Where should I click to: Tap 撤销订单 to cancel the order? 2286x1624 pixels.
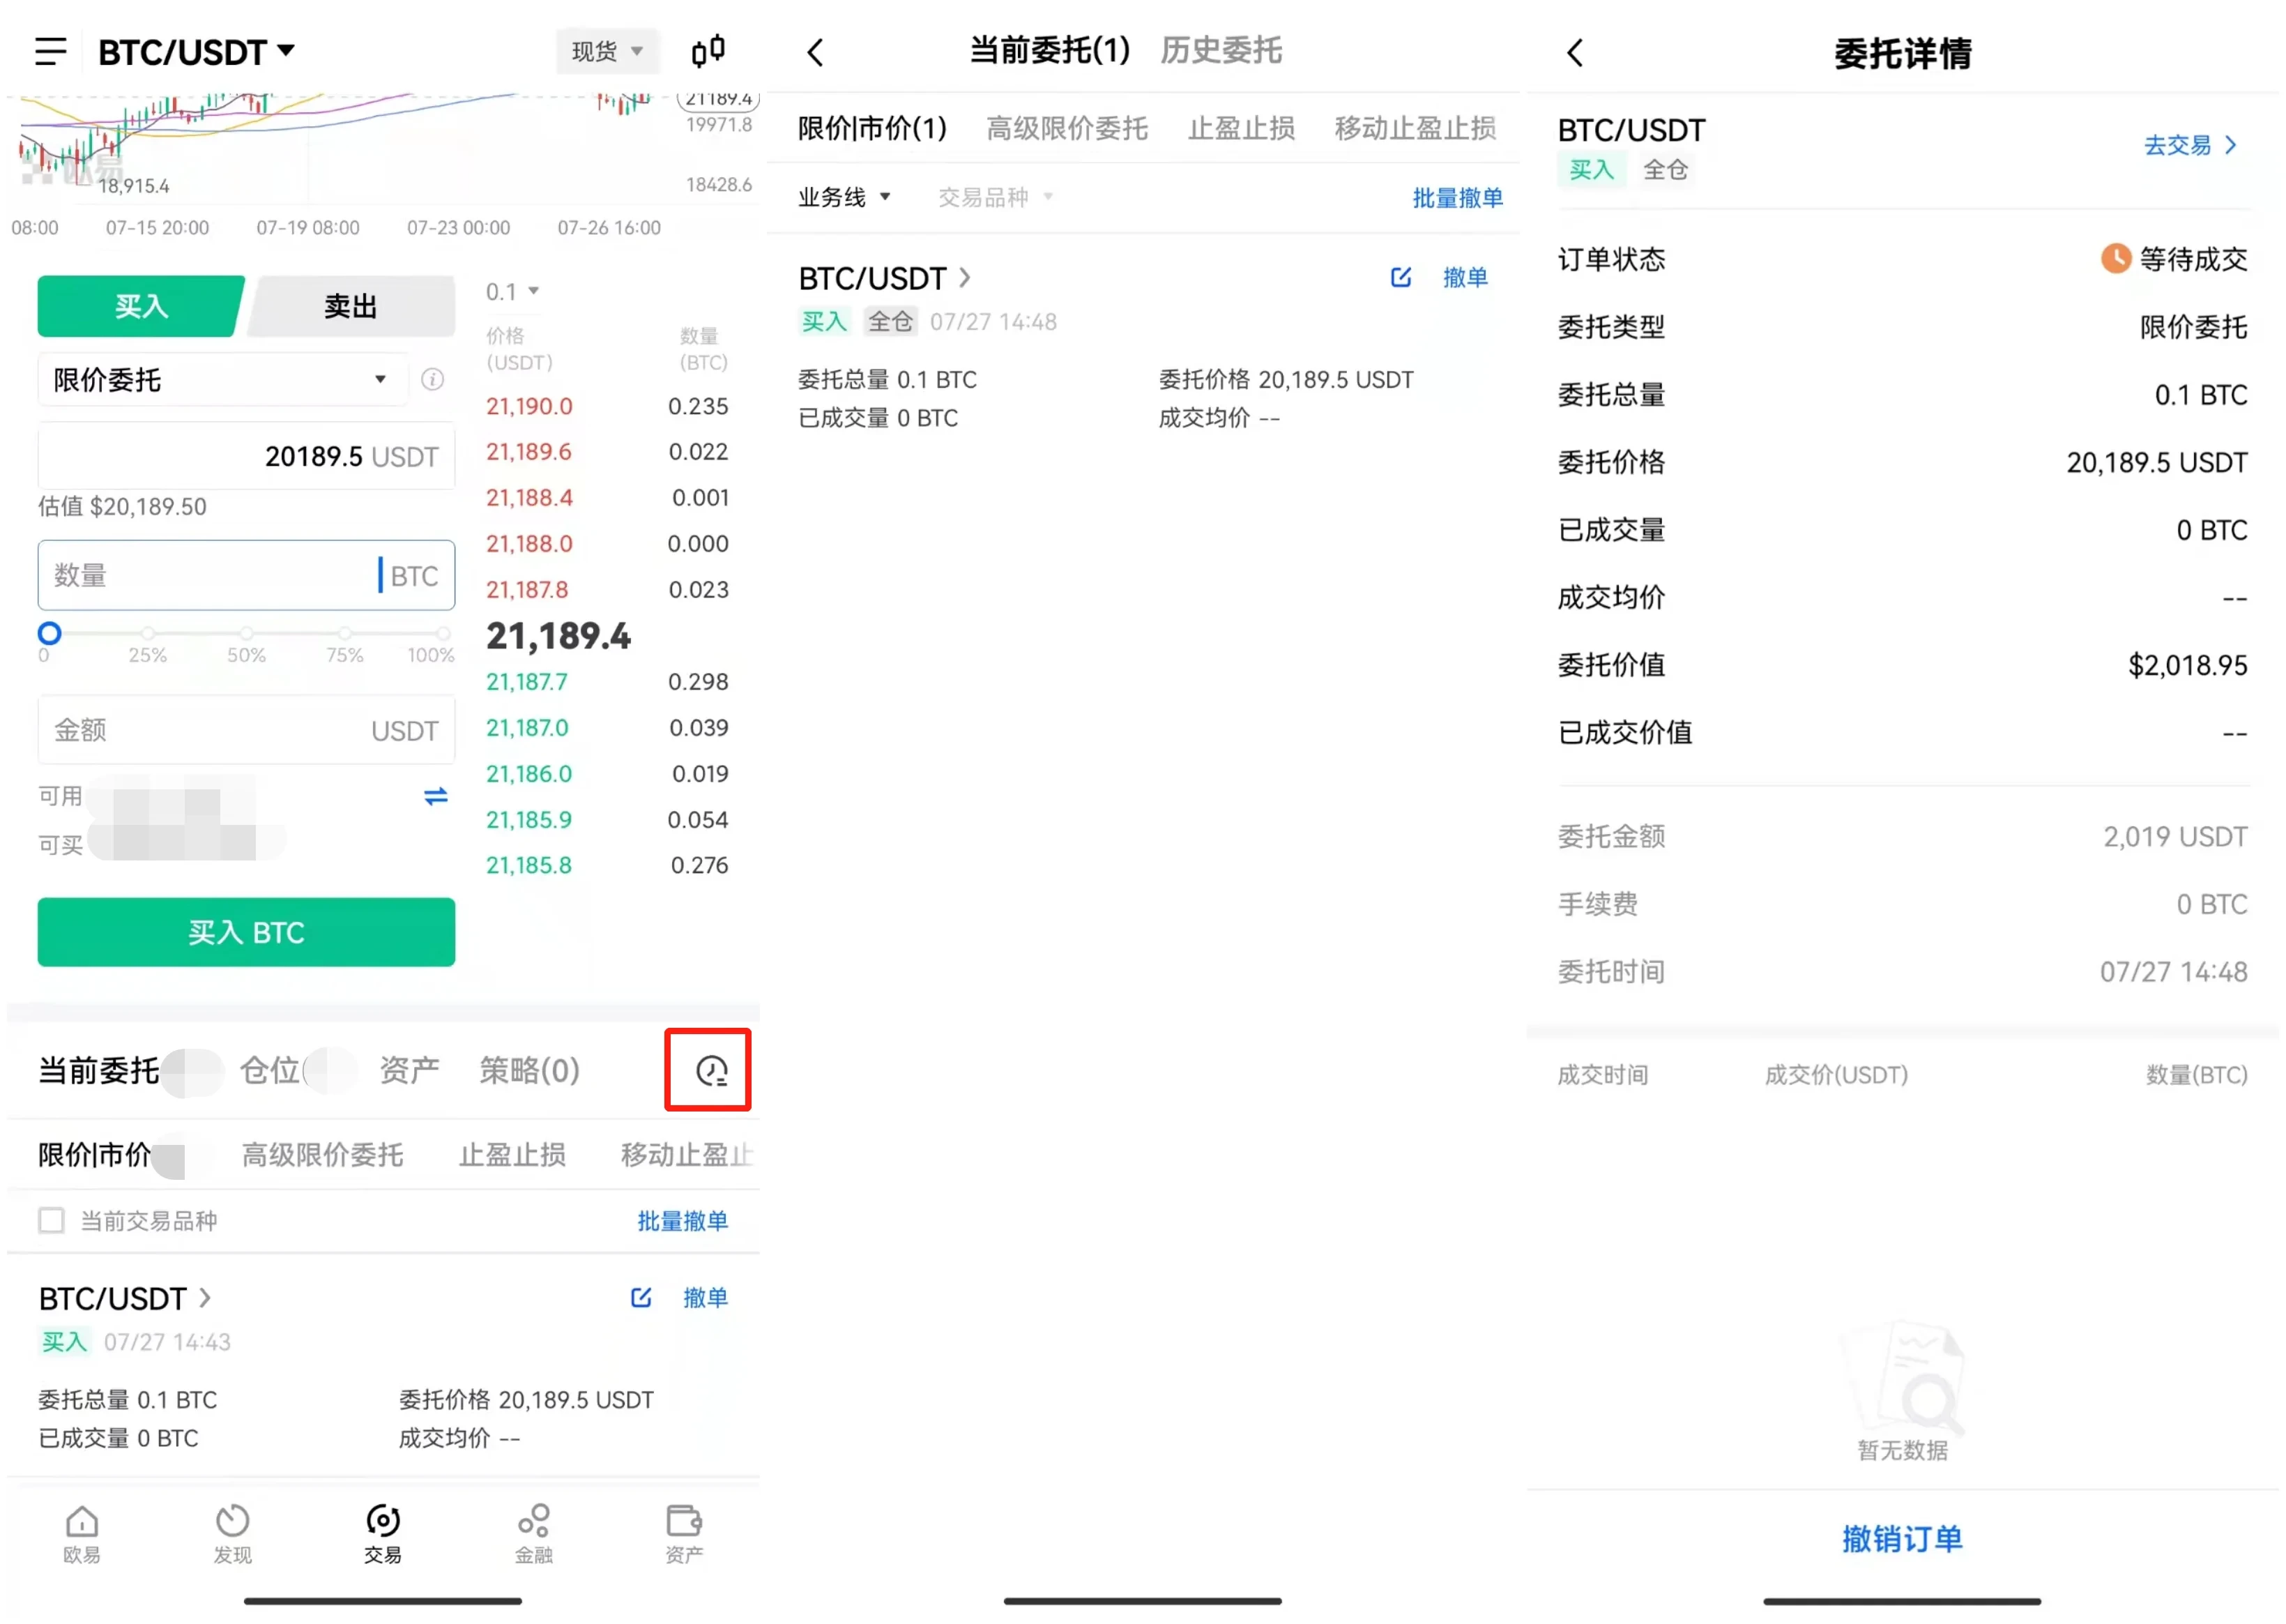coord(1902,1539)
